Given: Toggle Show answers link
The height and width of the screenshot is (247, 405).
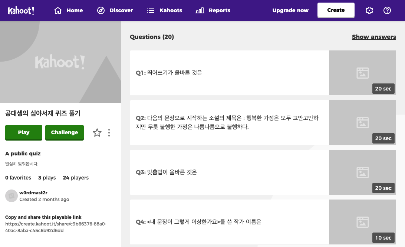Looking at the screenshot, I should (374, 37).
